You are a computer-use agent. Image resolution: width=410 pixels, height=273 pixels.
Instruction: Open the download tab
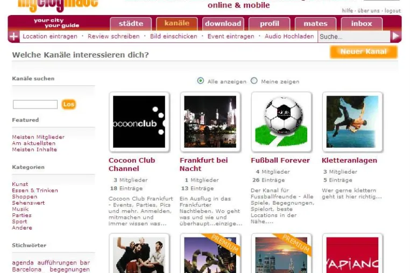click(223, 24)
